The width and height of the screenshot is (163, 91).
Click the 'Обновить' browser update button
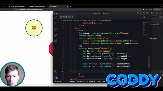158,10
